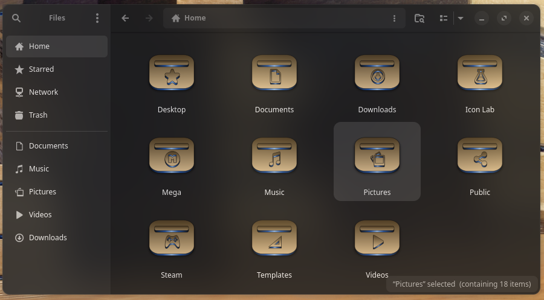Select Trash in the sidebar
Image resolution: width=544 pixels, height=300 pixels.
tap(38, 115)
